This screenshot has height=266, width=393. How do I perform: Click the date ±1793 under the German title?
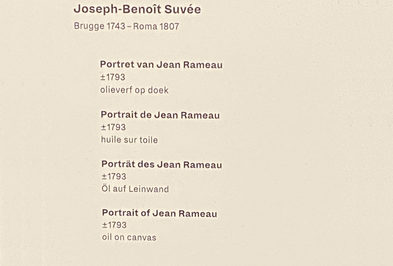coord(114,177)
